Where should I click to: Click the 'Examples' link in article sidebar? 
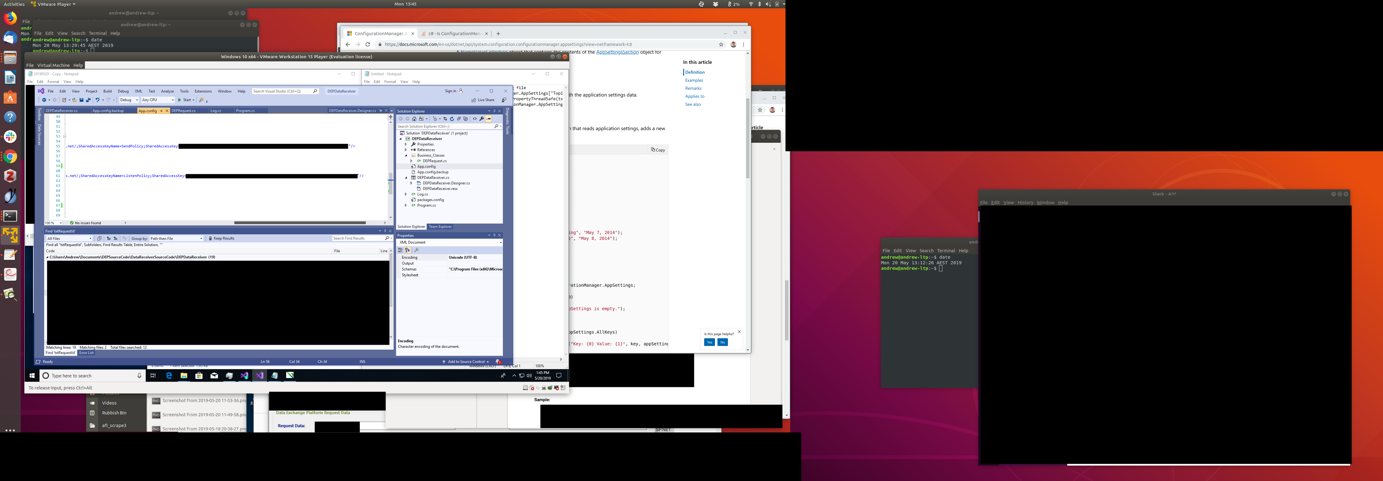click(x=694, y=80)
